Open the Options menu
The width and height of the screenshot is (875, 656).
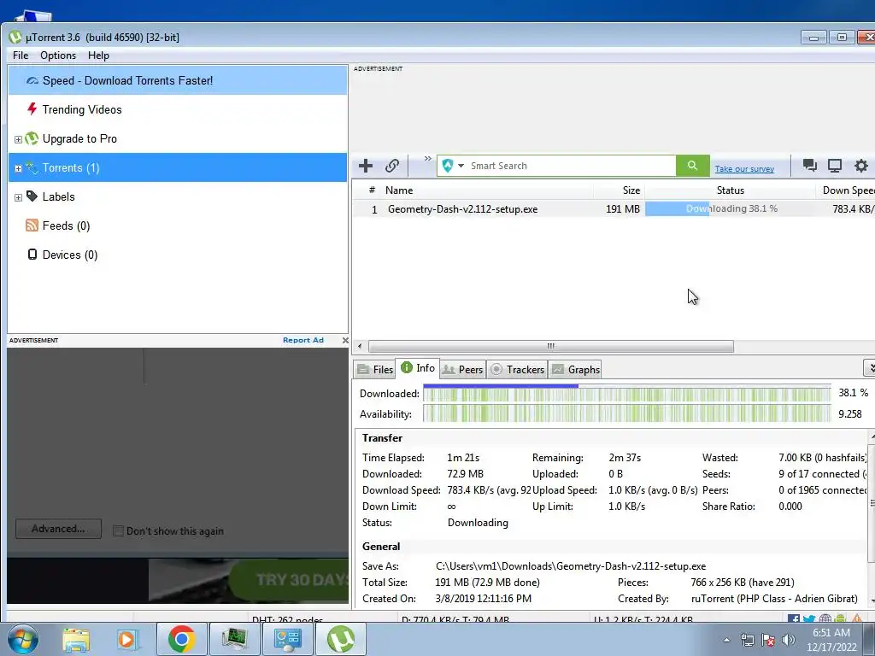click(x=58, y=56)
